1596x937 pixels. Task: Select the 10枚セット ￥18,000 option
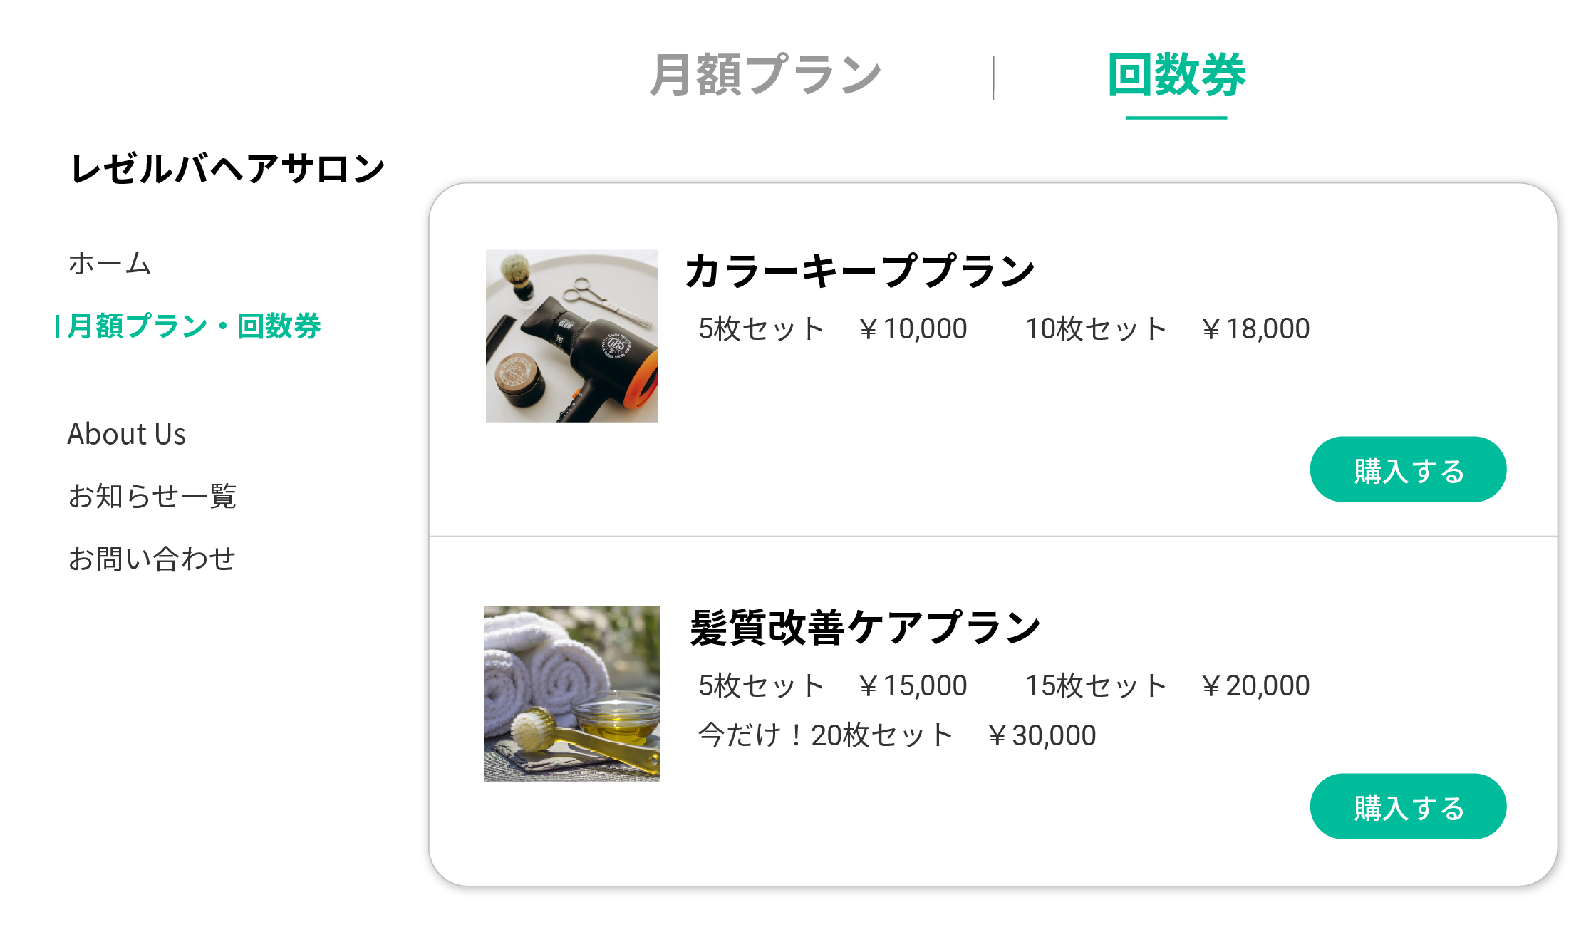tap(1167, 329)
